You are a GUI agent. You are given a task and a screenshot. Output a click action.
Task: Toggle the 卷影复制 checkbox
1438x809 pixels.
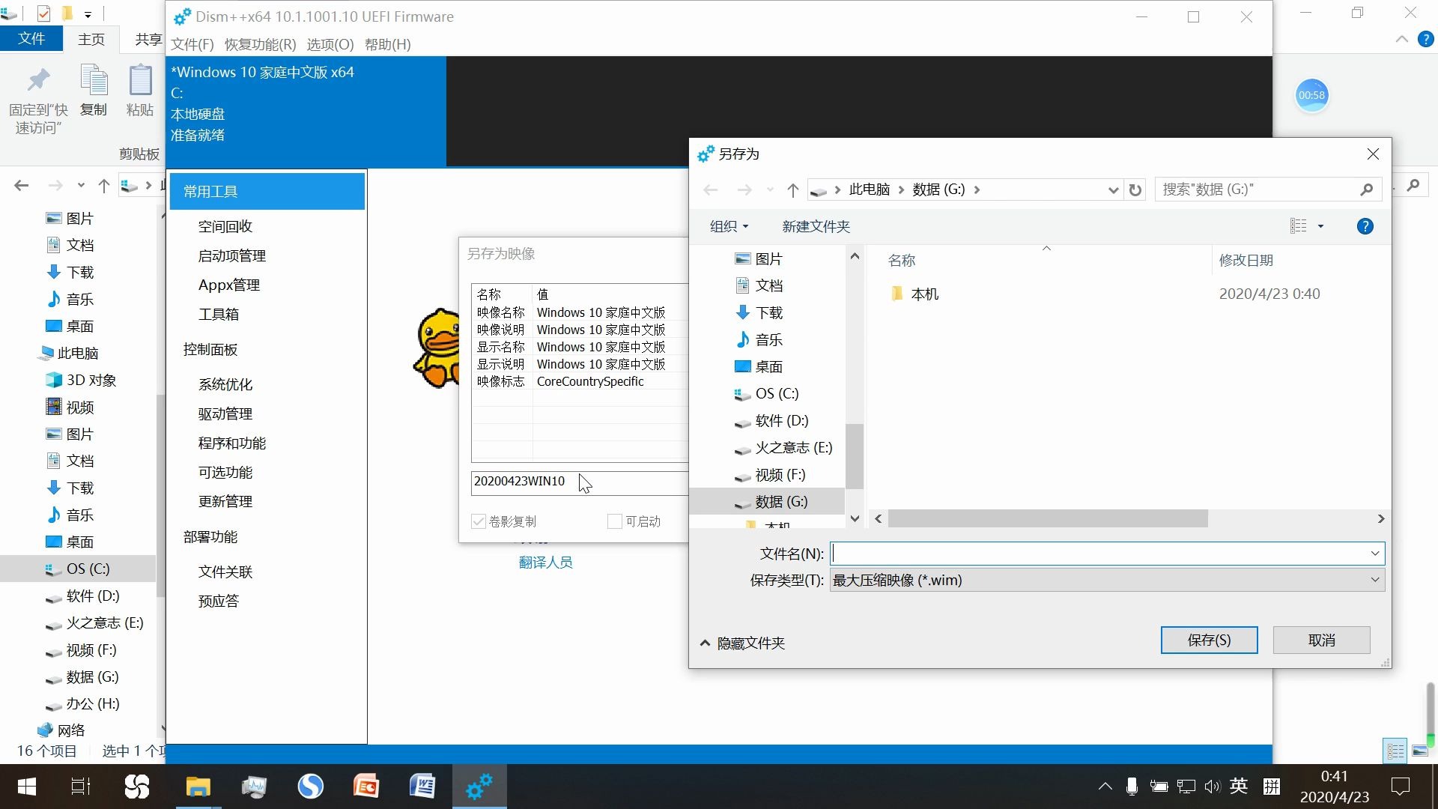pos(479,521)
